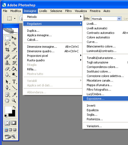Open the File menu
This screenshot has width=128, height=145.
coord(5,11)
